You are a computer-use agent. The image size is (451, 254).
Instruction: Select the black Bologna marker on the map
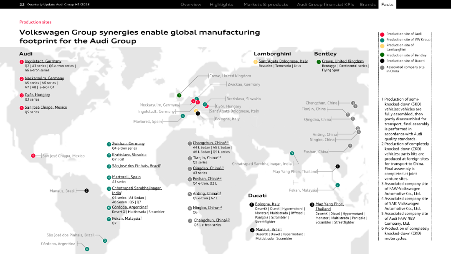pyautogui.click(x=198, y=113)
